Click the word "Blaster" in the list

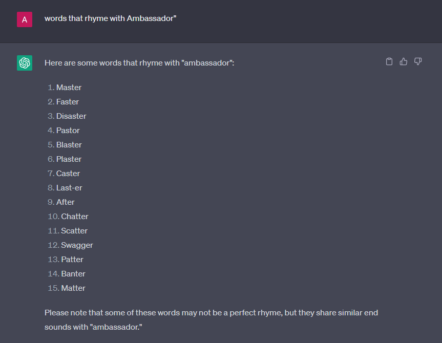[x=69, y=145]
